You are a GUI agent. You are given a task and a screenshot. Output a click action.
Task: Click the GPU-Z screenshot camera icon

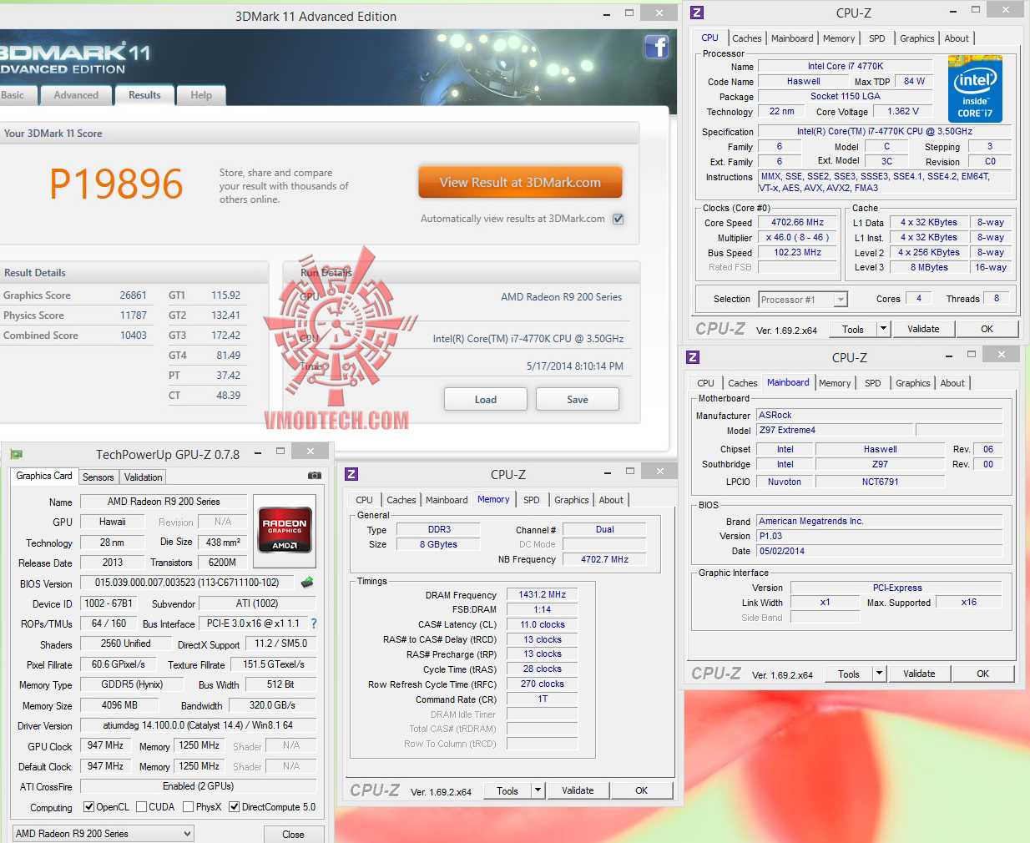[x=315, y=476]
